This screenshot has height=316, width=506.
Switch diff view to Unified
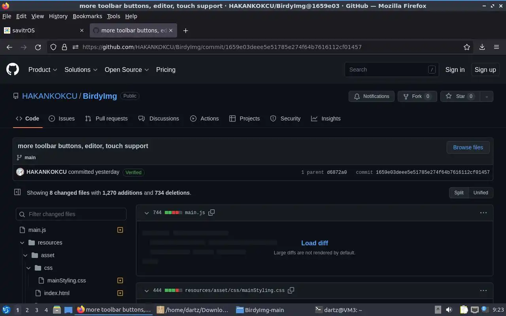click(481, 193)
